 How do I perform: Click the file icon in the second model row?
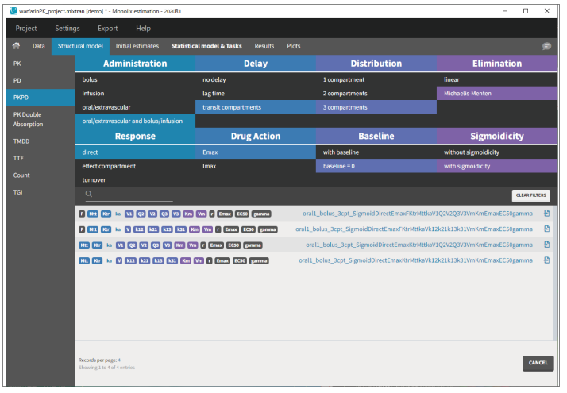(546, 229)
